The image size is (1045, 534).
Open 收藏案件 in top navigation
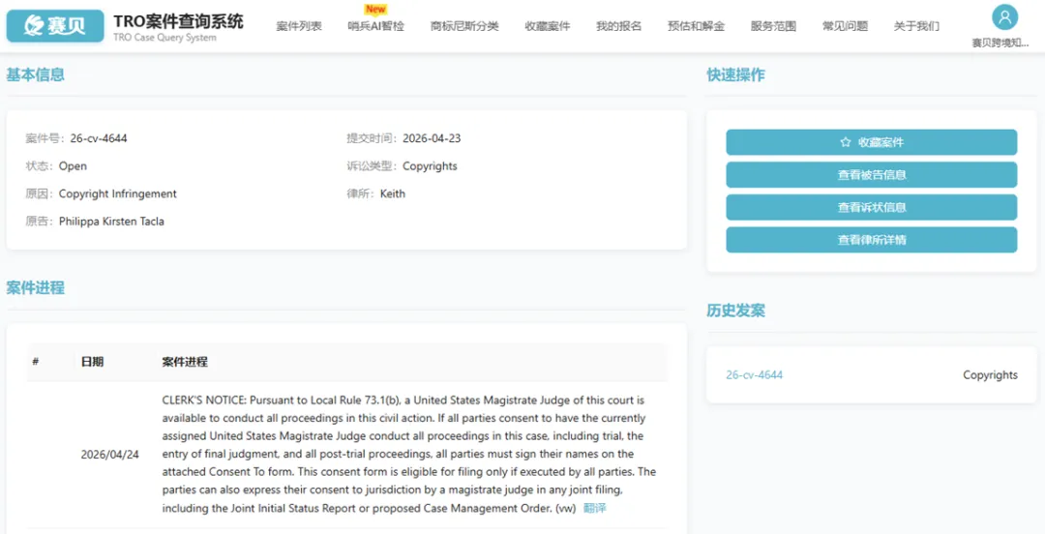click(x=547, y=27)
